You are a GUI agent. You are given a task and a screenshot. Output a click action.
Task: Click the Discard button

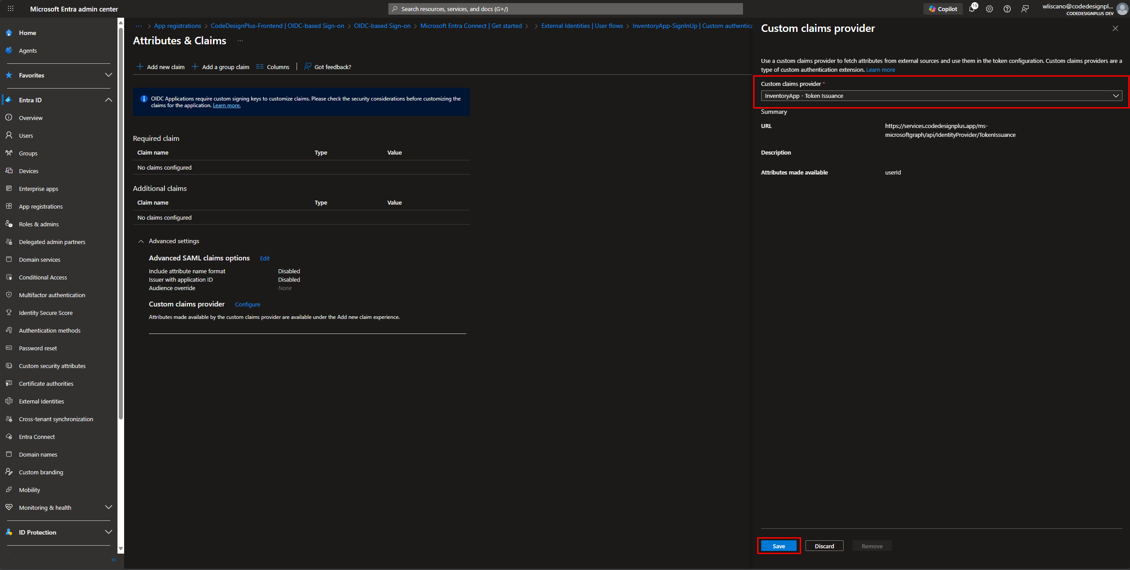pyautogui.click(x=824, y=546)
